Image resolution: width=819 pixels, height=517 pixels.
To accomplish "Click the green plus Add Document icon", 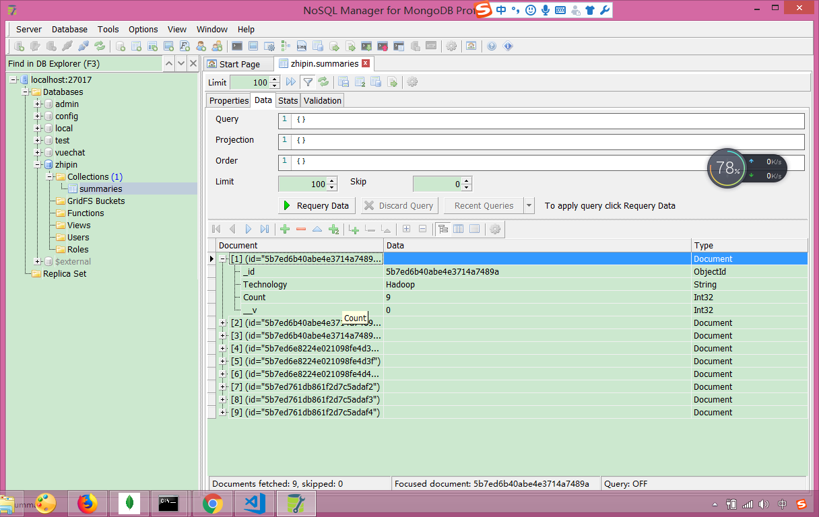I will coord(285,230).
